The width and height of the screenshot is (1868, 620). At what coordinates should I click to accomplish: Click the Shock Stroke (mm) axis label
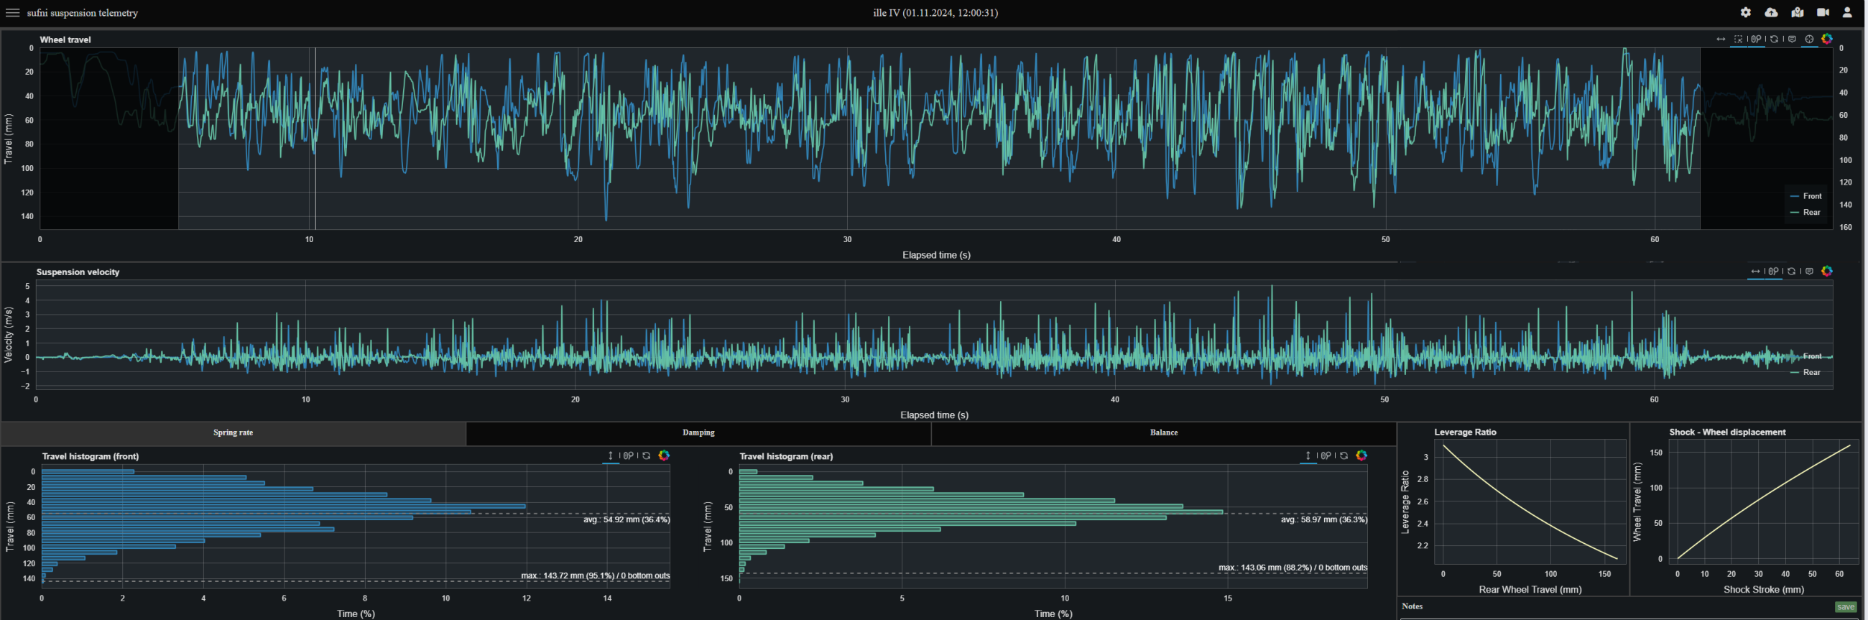[1764, 590]
